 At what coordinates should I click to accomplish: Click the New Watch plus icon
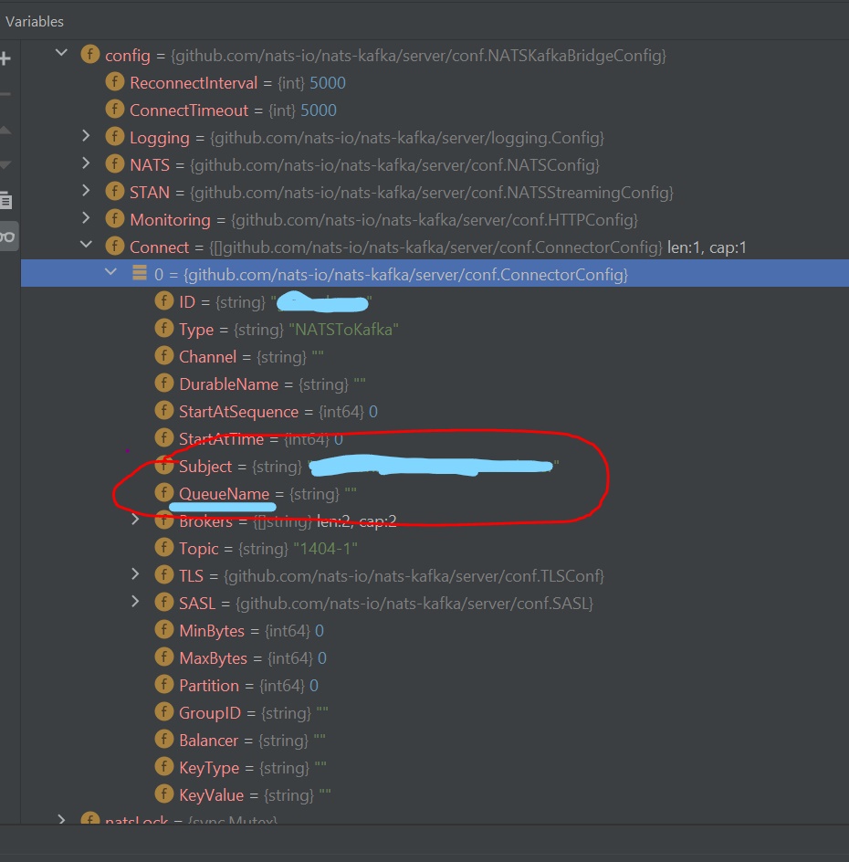5,58
